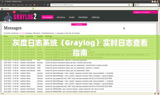Click the magnifier icon in the Wikipedia search box
This screenshot has height=95, width=160.
158,5
